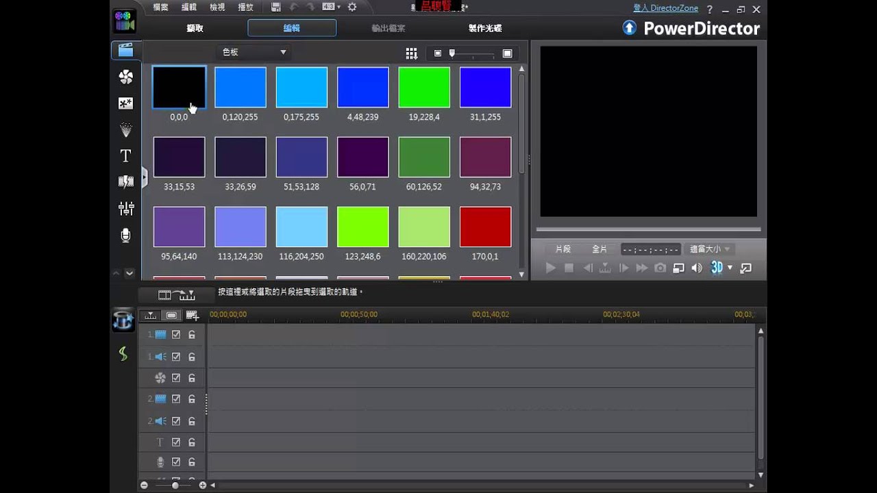Image resolution: width=877 pixels, height=493 pixels.
Task: Lock the title track
Action: pyautogui.click(x=192, y=442)
